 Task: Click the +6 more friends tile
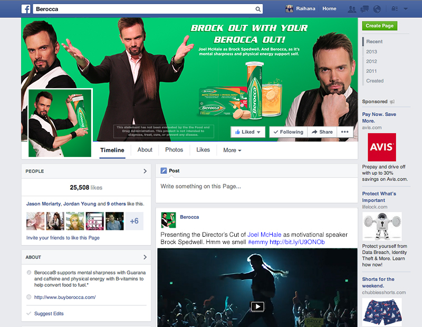click(135, 221)
